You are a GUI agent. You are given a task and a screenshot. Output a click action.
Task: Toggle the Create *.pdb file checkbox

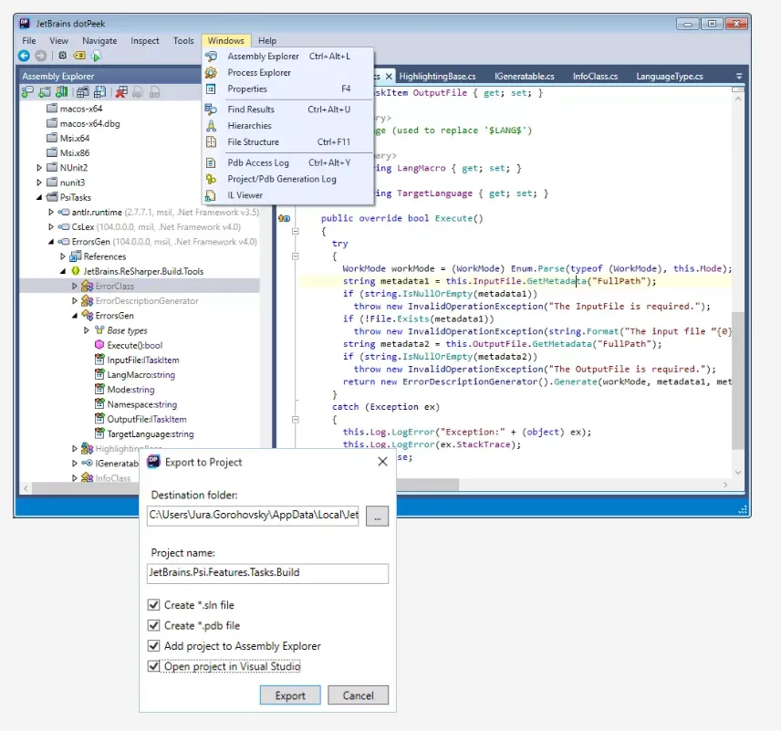click(153, 625)
